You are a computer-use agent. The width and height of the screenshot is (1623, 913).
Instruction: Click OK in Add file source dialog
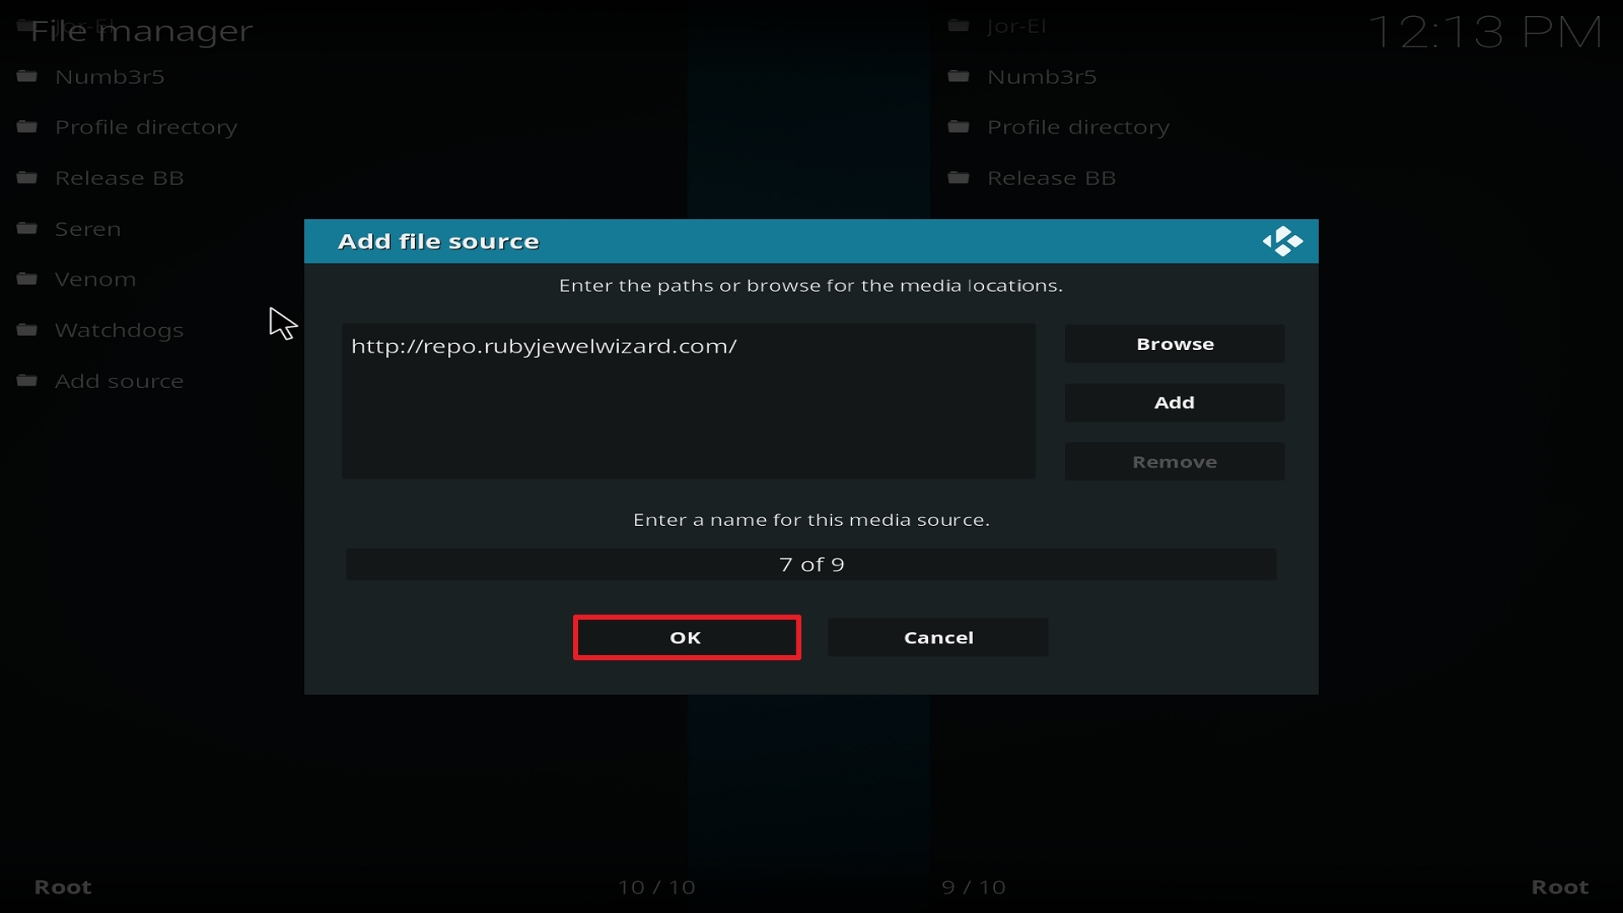point(686,637)
